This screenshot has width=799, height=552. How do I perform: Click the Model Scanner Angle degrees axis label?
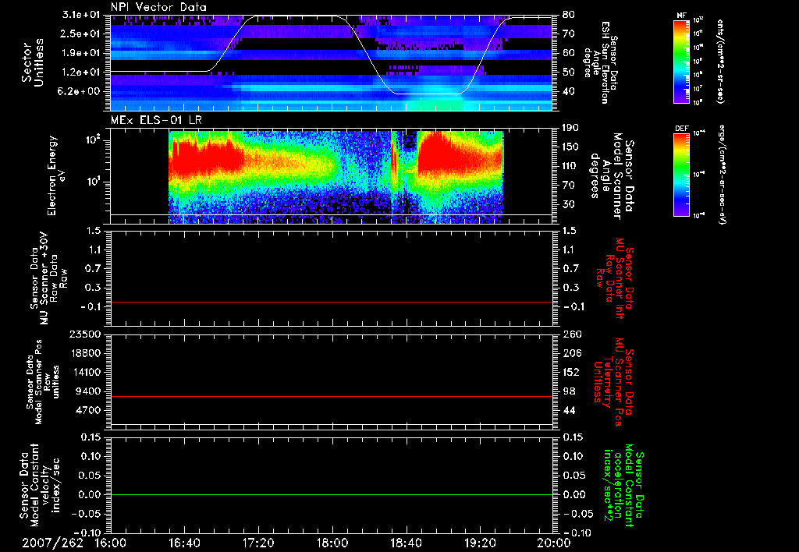click(x=612, y=176)
